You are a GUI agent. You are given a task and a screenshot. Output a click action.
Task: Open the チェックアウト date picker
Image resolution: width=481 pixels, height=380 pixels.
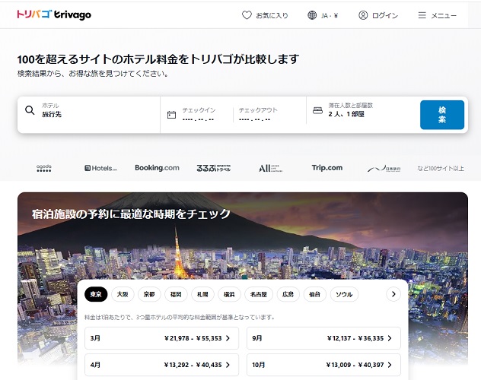pyautogui.click(x=266, y=115)
